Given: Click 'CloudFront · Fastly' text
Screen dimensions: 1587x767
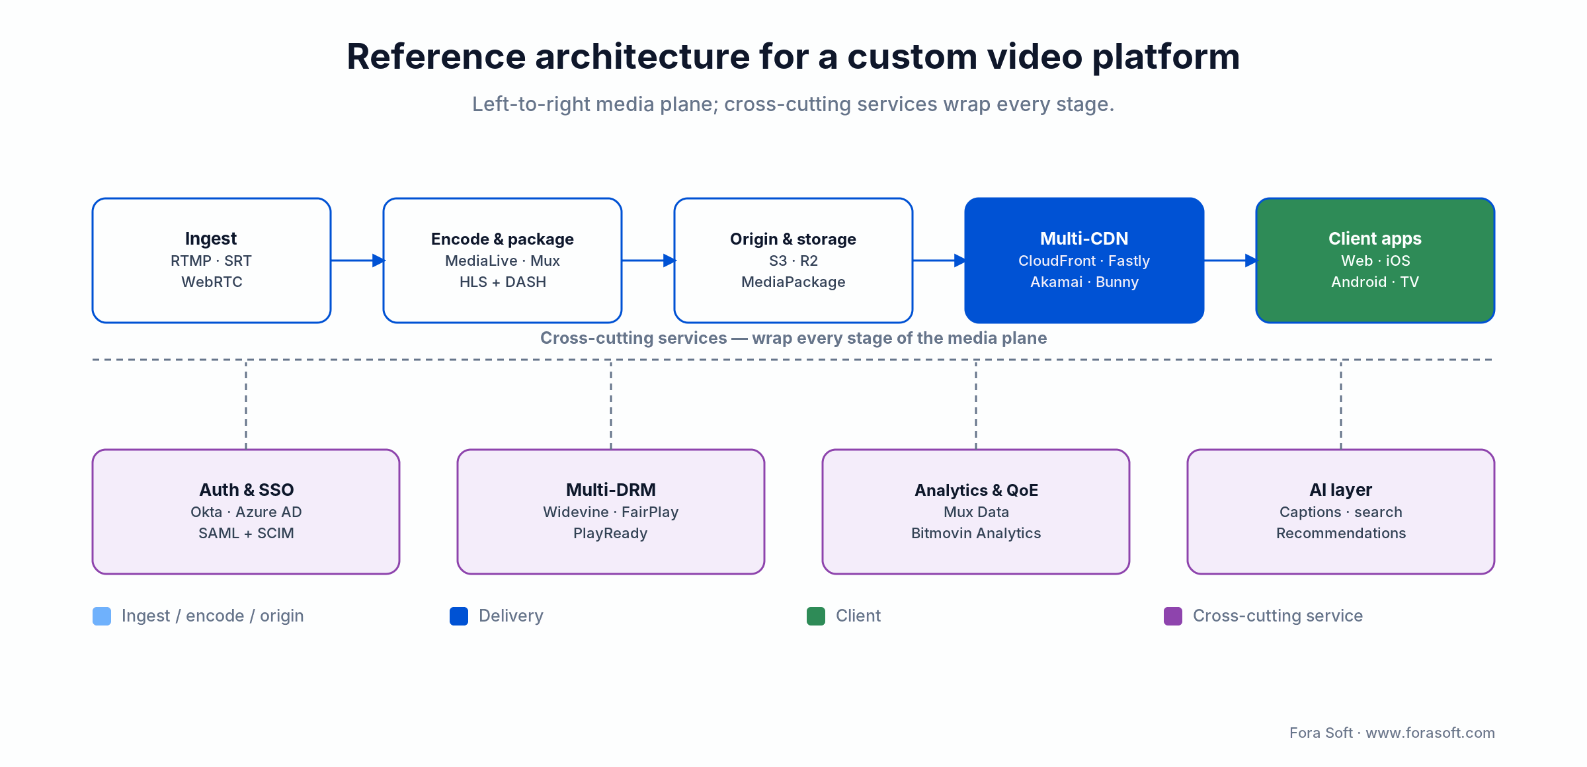Looking at the screenshot, I should tap(1084, 261).
